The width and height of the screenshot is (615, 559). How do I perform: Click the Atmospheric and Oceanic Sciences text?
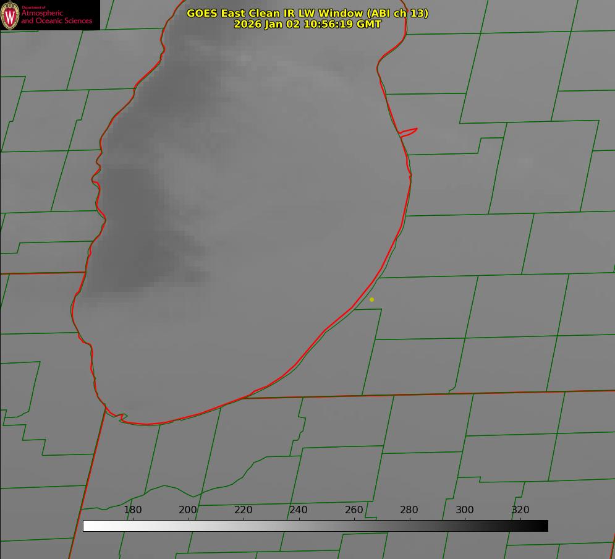click(56, 17)
